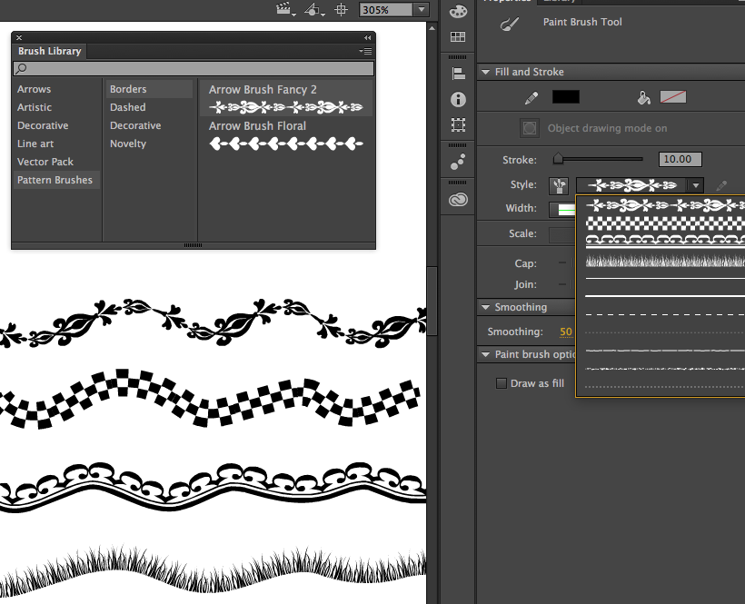Enable Object drawing mode
The height and width of the screenshot is (604, 745).
coord(529,128)
